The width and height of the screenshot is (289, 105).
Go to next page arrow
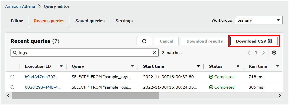[x=263, y=53]
